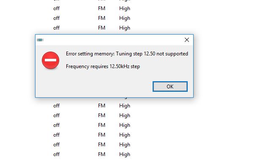The image size is (260, 162).
Task: Select 'off' cell in the bottom-most visible row
Action: pyautogui.click(x=56, y=154)
